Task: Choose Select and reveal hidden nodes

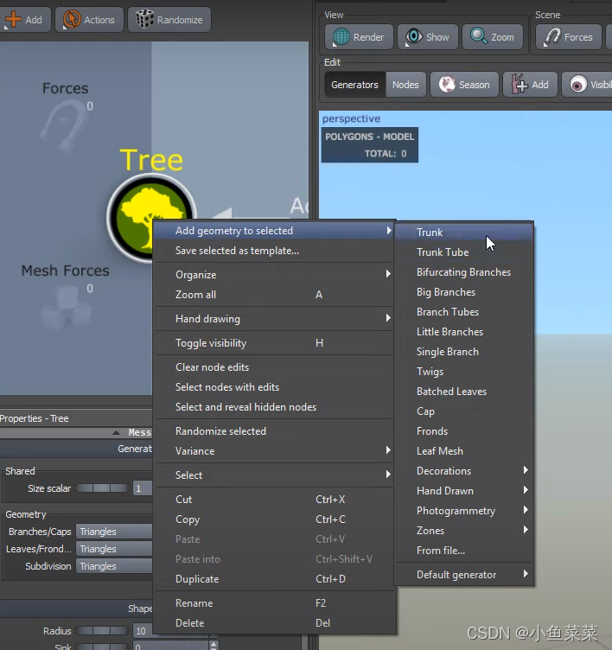Action: (x=274, y=406)
